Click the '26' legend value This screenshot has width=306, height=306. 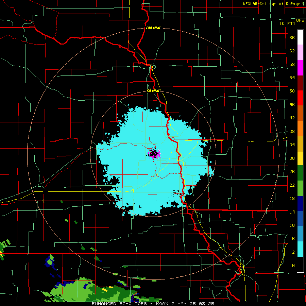tap(292, 172)
